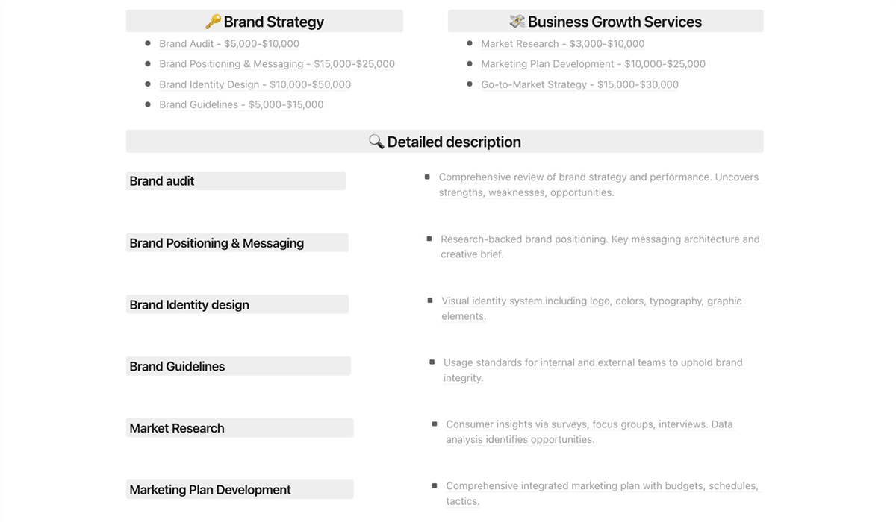Click the money emoji beside Business Growth Services

517,22
